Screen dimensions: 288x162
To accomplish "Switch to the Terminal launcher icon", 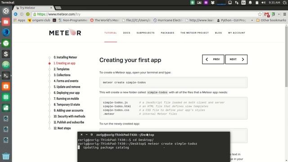I will [6, 76].
